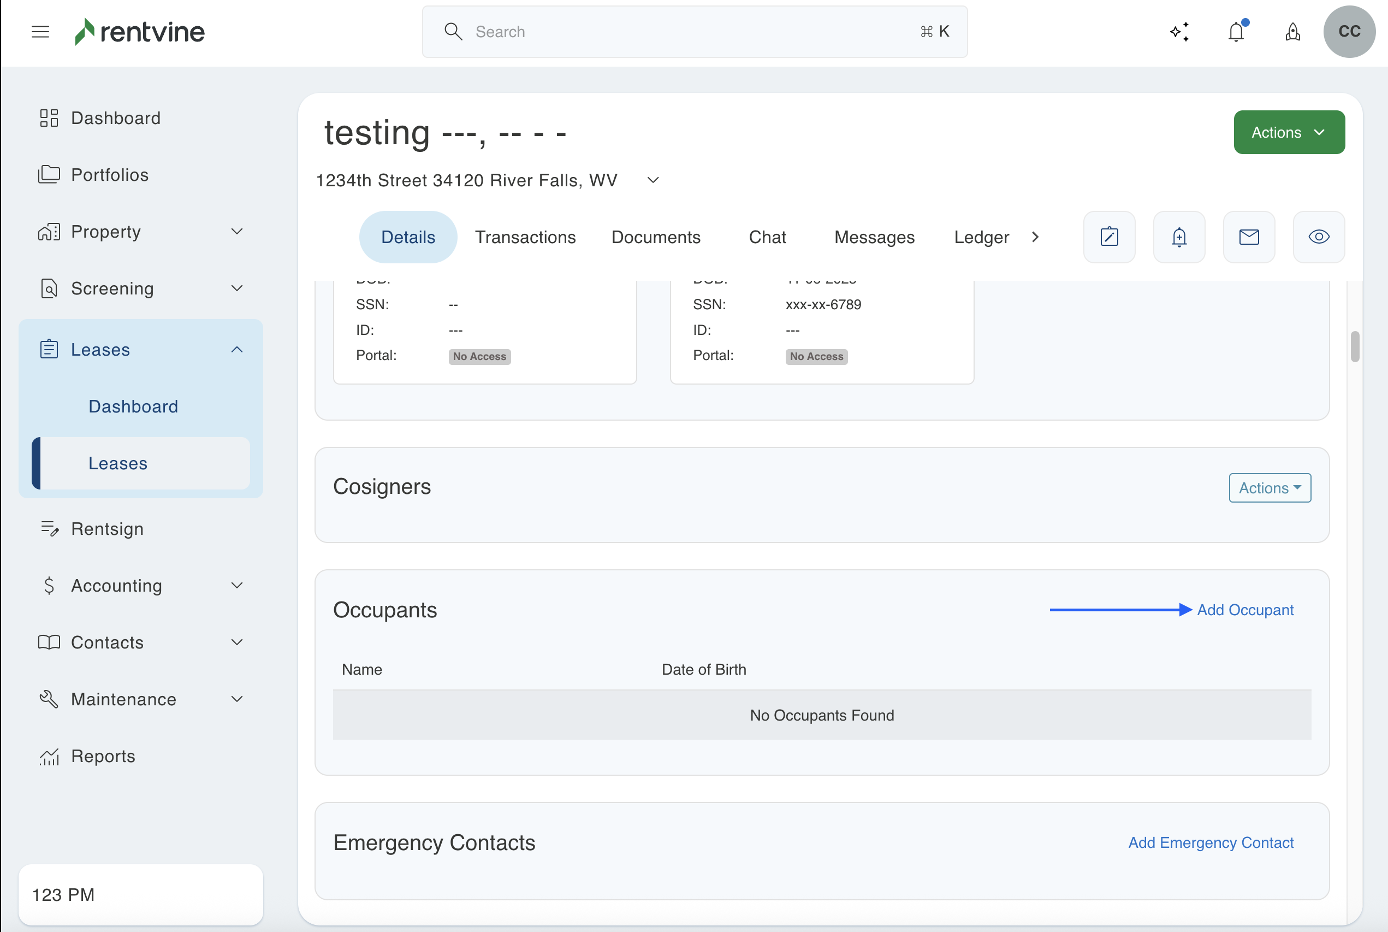1388x932 pixels.
Task: Toggle the eye view icon button
Action: pyautogui.click(x=1319, y=237)
